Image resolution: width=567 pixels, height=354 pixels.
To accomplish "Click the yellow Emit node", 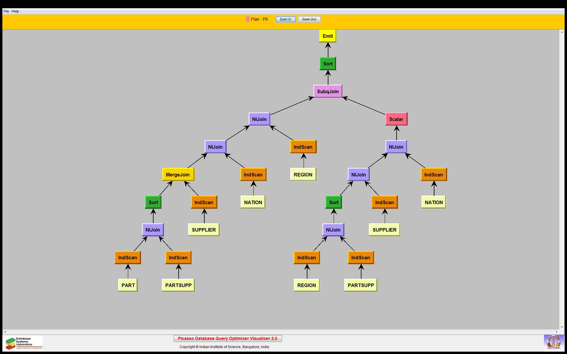I will coord(328,36).
